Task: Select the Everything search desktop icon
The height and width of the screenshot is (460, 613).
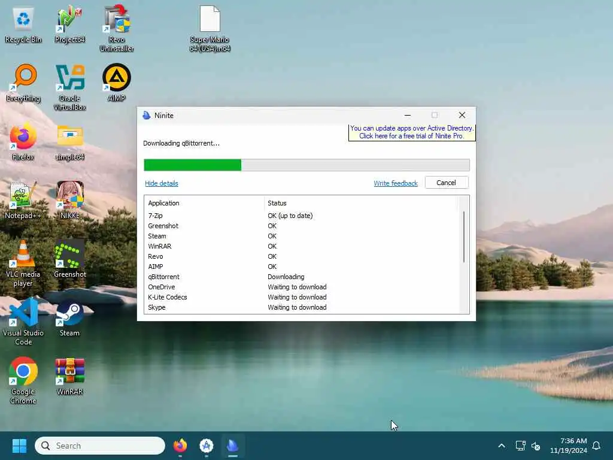Action: coord(23,83)
